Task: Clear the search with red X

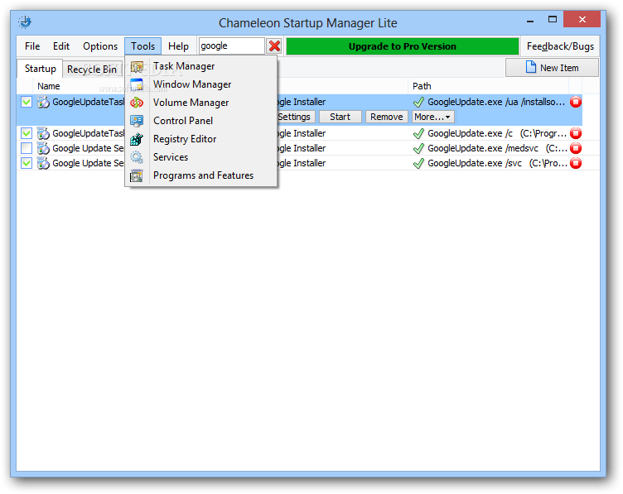Action: click(274, 46)
